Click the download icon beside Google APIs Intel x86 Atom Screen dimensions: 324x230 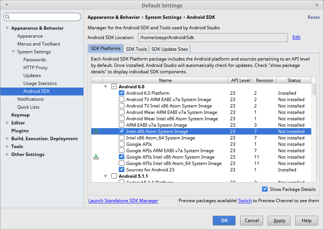pos(96,157)
